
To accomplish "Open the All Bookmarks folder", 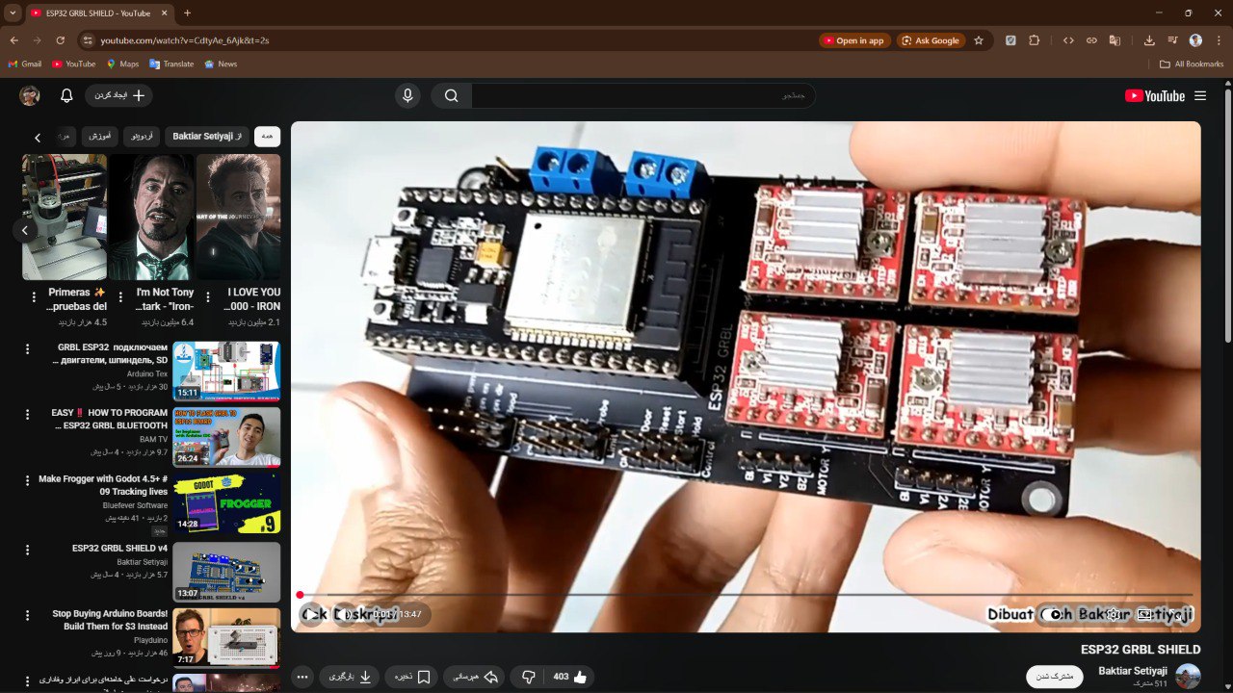I will (1192, 64).
